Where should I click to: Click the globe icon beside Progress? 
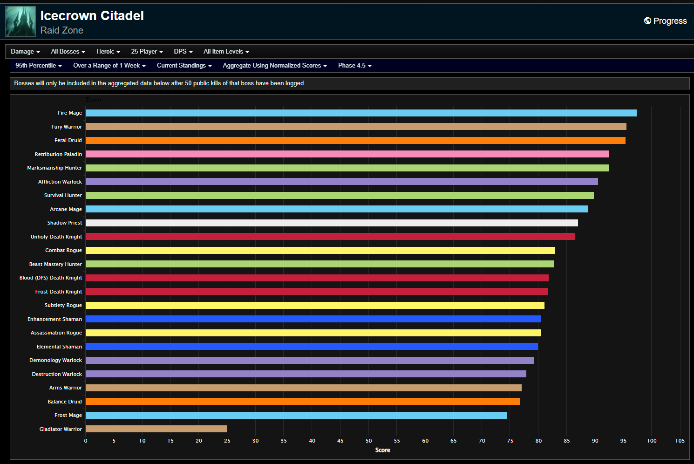click(x=647, y=20)
